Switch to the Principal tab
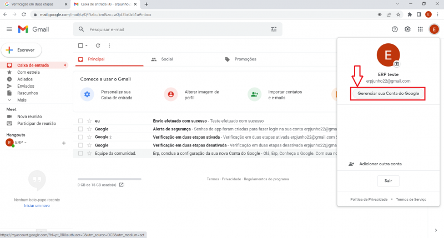Viewport: 444px width, 238px height. click(x=109, y=59)
